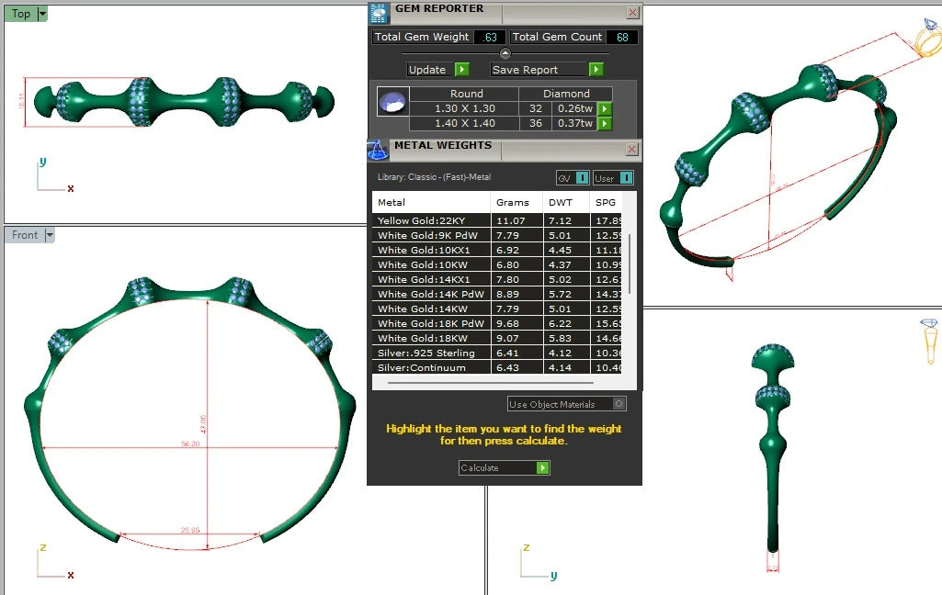This screenshot has height=595, width=942.
Task: Select the Silver:Continuum row
Action: pyautogui.click(x=497, y=367)
